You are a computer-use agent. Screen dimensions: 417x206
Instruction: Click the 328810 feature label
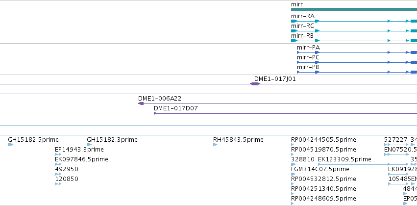pos(303,159)
